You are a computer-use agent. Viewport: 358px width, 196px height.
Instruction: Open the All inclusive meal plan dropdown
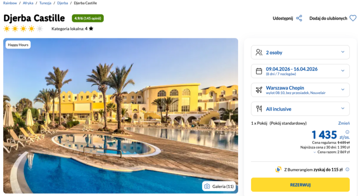pyautogui.click(x=300, y=108)
